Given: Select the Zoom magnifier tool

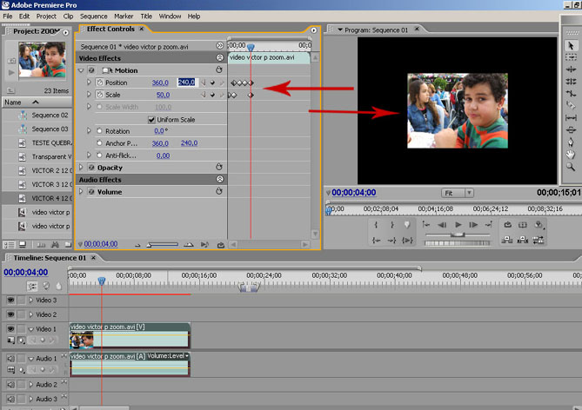Looking at the screenshot, I should point(571,166).
